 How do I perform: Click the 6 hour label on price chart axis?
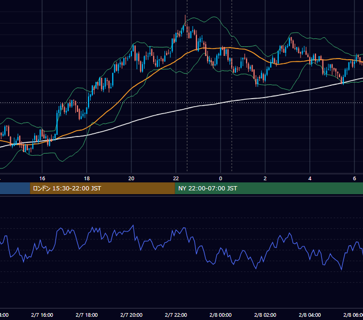(x=354, y=179)
